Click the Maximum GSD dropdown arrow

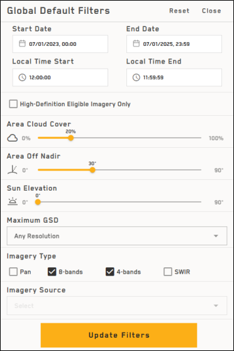216,236
